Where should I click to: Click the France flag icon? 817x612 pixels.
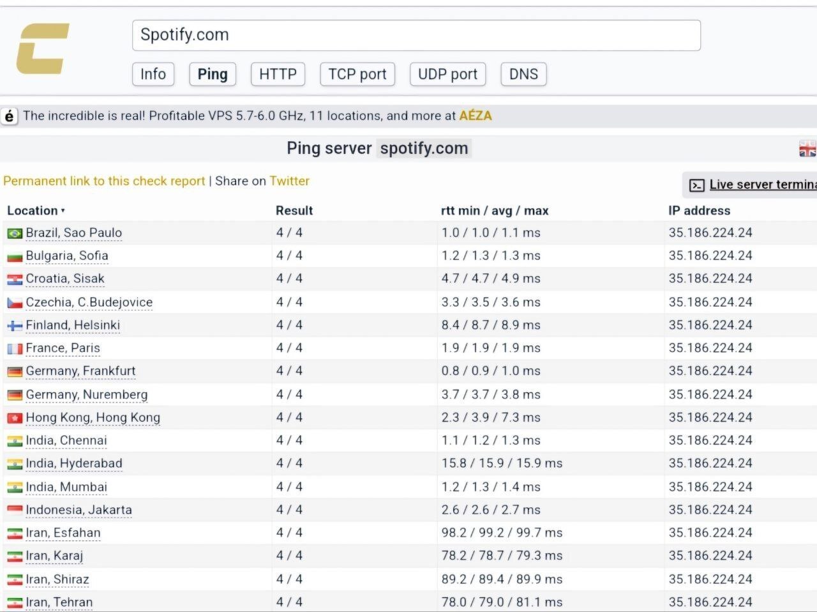click(x=15, y=349)
